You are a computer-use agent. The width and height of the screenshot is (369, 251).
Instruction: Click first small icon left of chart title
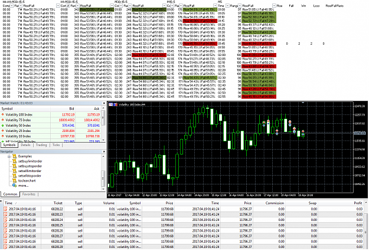[x=110, y=104]
